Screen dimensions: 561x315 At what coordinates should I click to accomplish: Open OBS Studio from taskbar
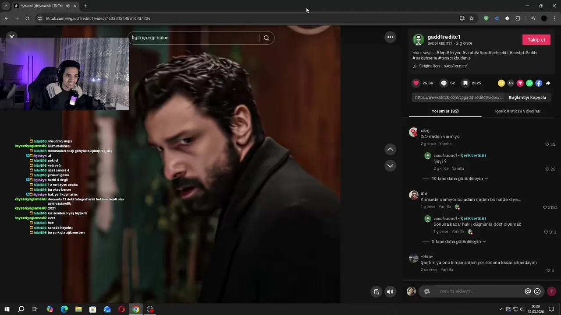150,309
